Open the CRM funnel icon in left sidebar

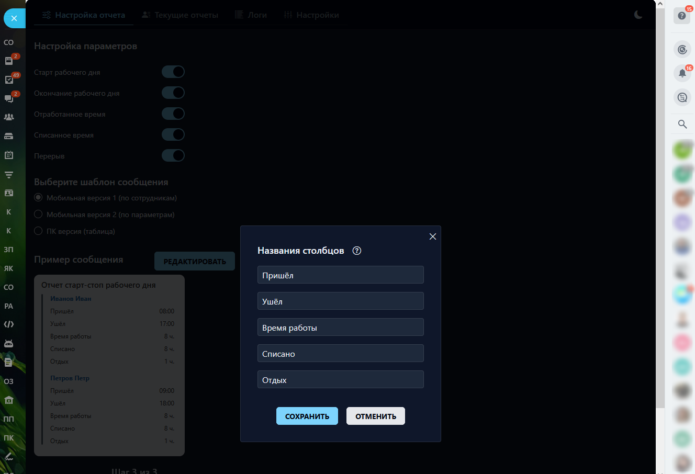(x=9, y=174)
